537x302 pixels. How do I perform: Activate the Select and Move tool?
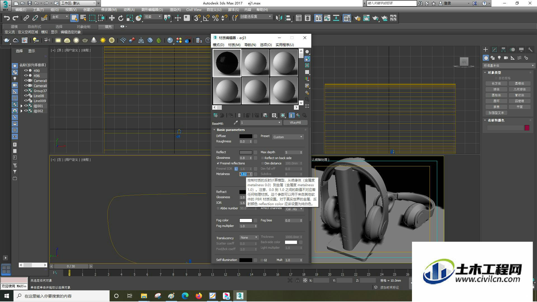pyautogui.click(x=112, y=18)
